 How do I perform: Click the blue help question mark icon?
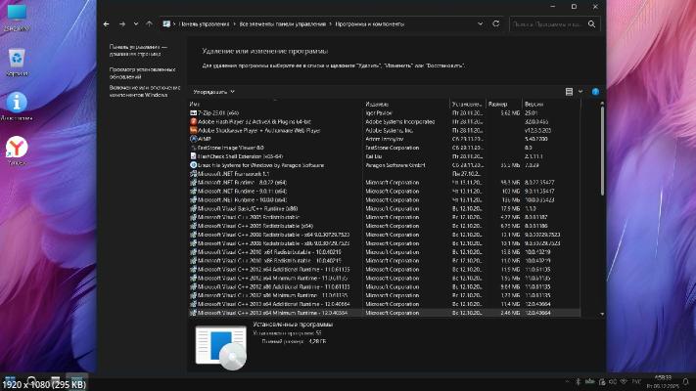595,91
